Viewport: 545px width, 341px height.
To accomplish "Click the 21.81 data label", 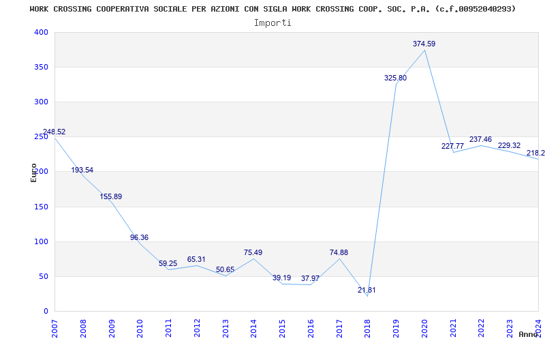I will [367, 290].
